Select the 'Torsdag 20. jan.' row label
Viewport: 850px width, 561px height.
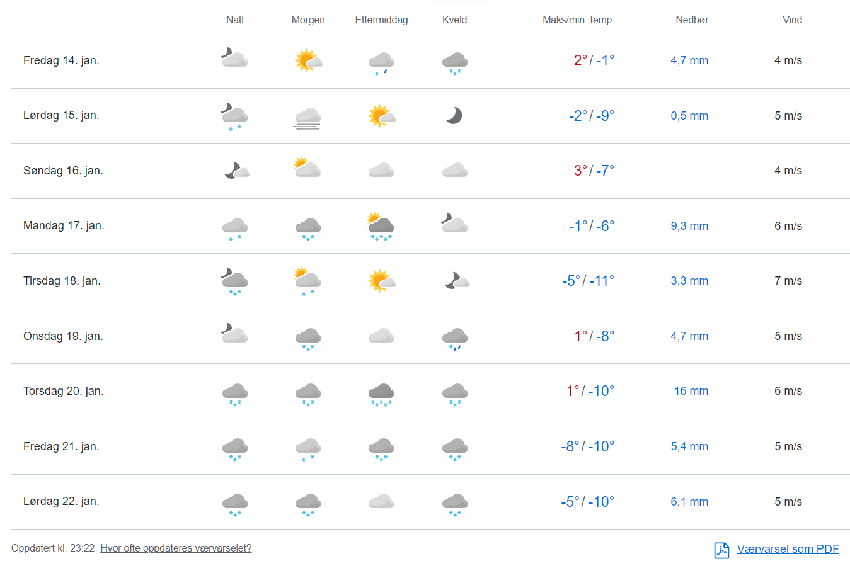coord(64,391)
